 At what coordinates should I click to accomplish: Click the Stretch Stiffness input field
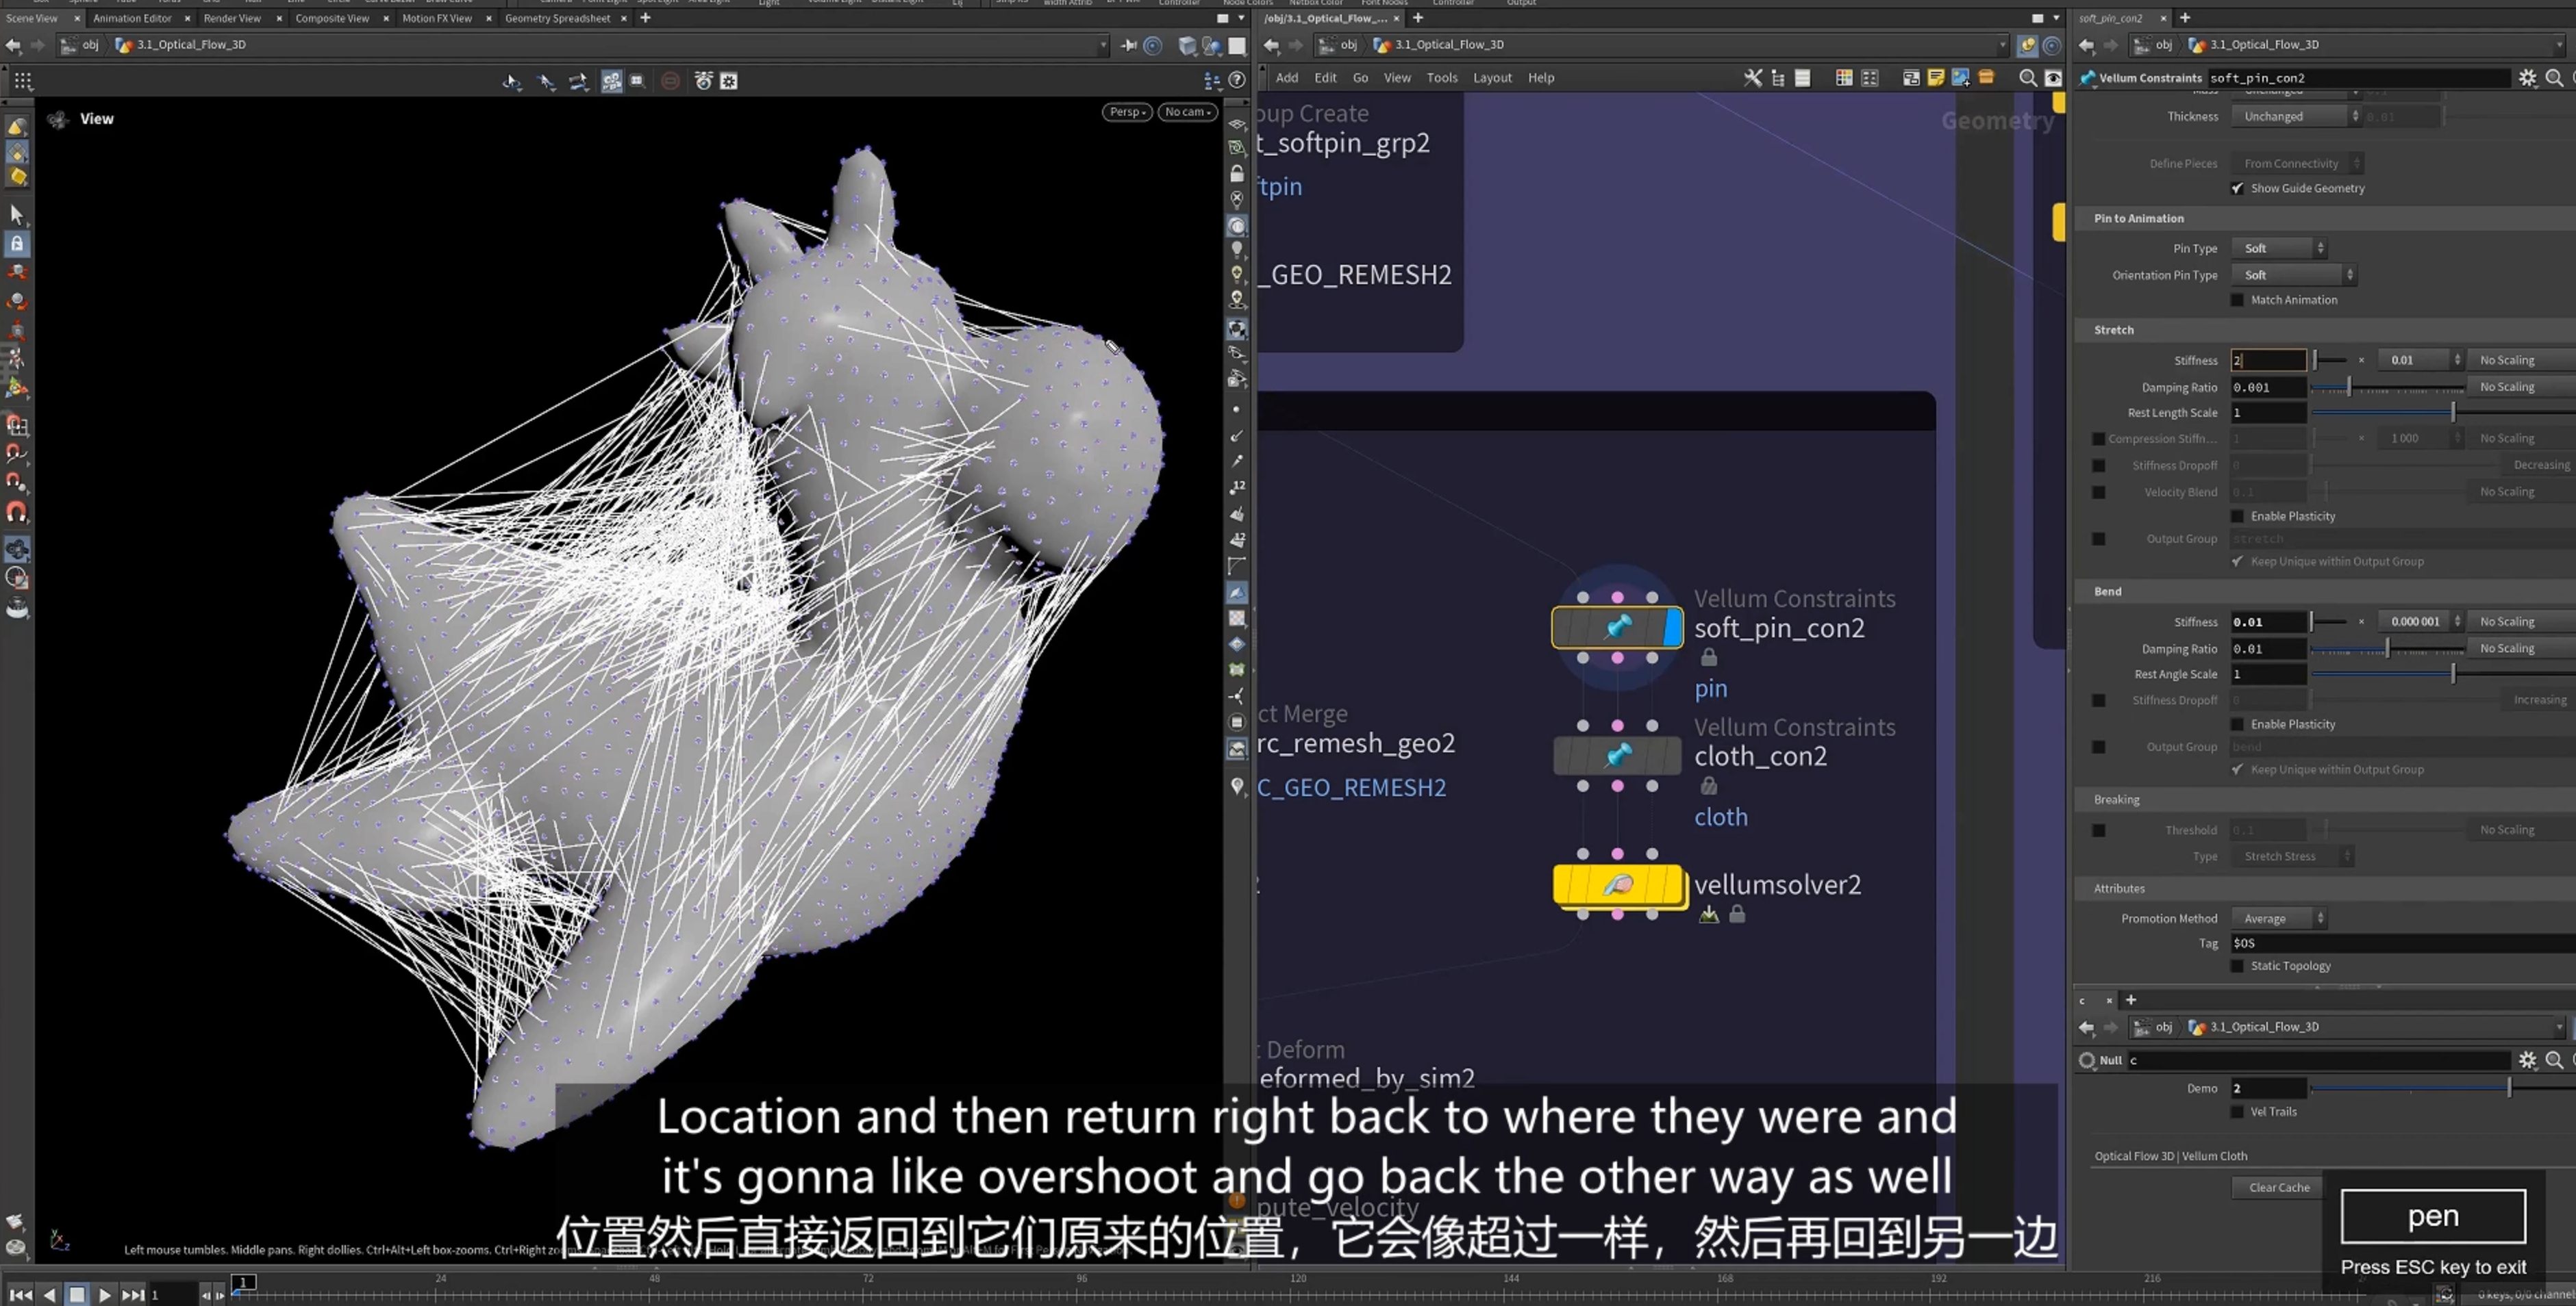2268,360
